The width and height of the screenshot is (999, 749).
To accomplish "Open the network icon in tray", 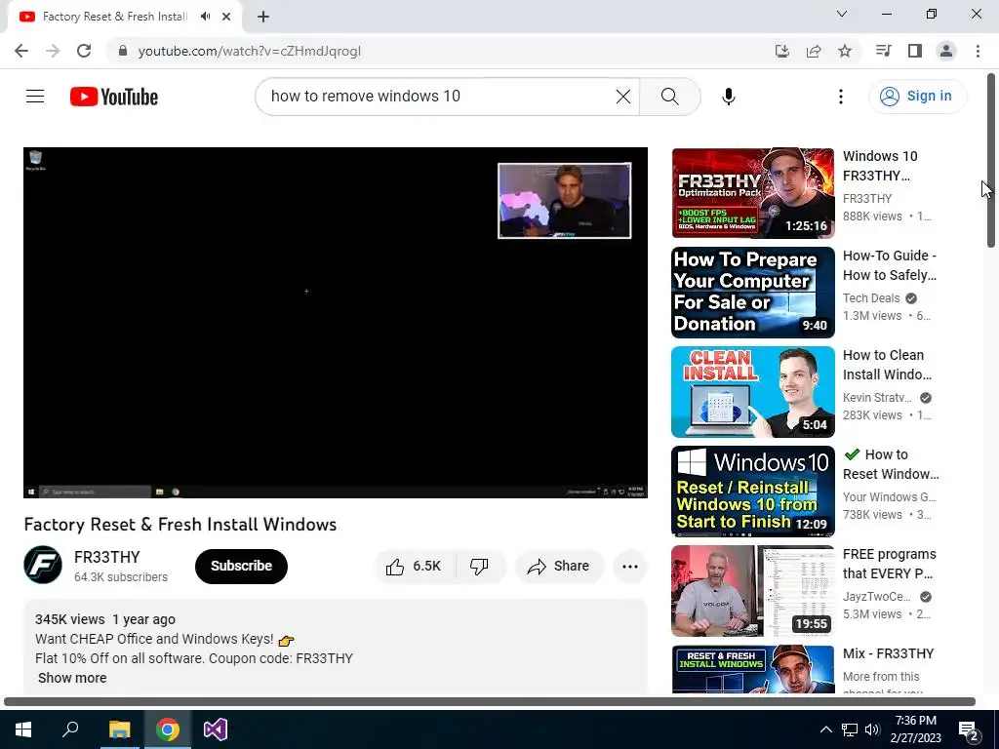I will [850, 729].
